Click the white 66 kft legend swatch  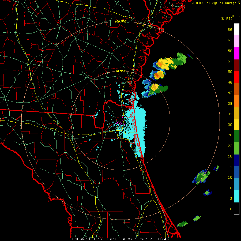point(236,29)
